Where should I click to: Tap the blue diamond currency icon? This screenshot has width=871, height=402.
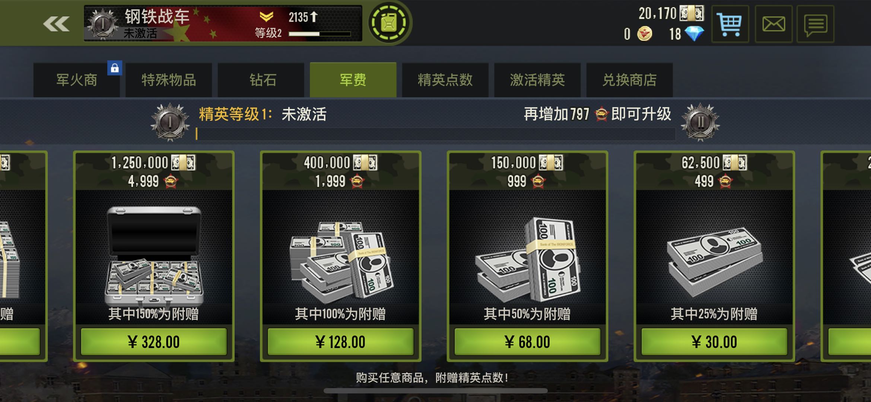coord(694,34)
